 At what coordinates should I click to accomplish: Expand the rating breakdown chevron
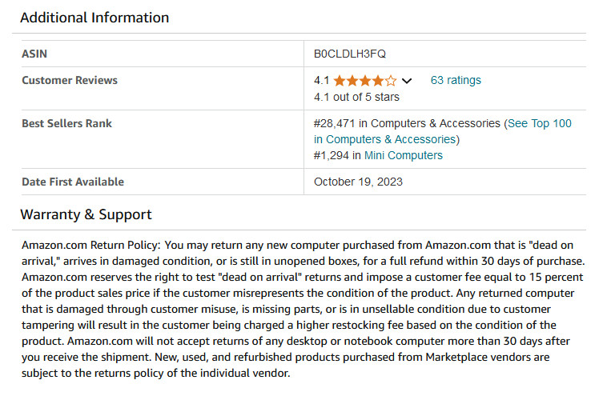(407, 81)
